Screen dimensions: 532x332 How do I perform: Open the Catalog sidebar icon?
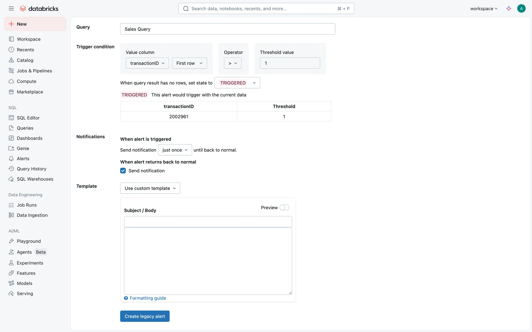(11, 60)
